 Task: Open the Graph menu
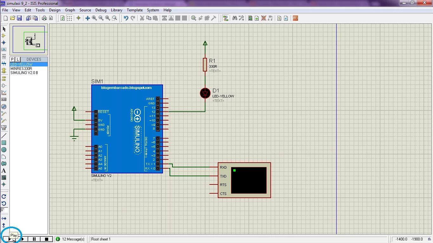coord(70,10)
